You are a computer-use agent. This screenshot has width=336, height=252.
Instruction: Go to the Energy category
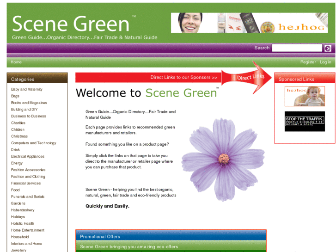click(x=17, y=163)
